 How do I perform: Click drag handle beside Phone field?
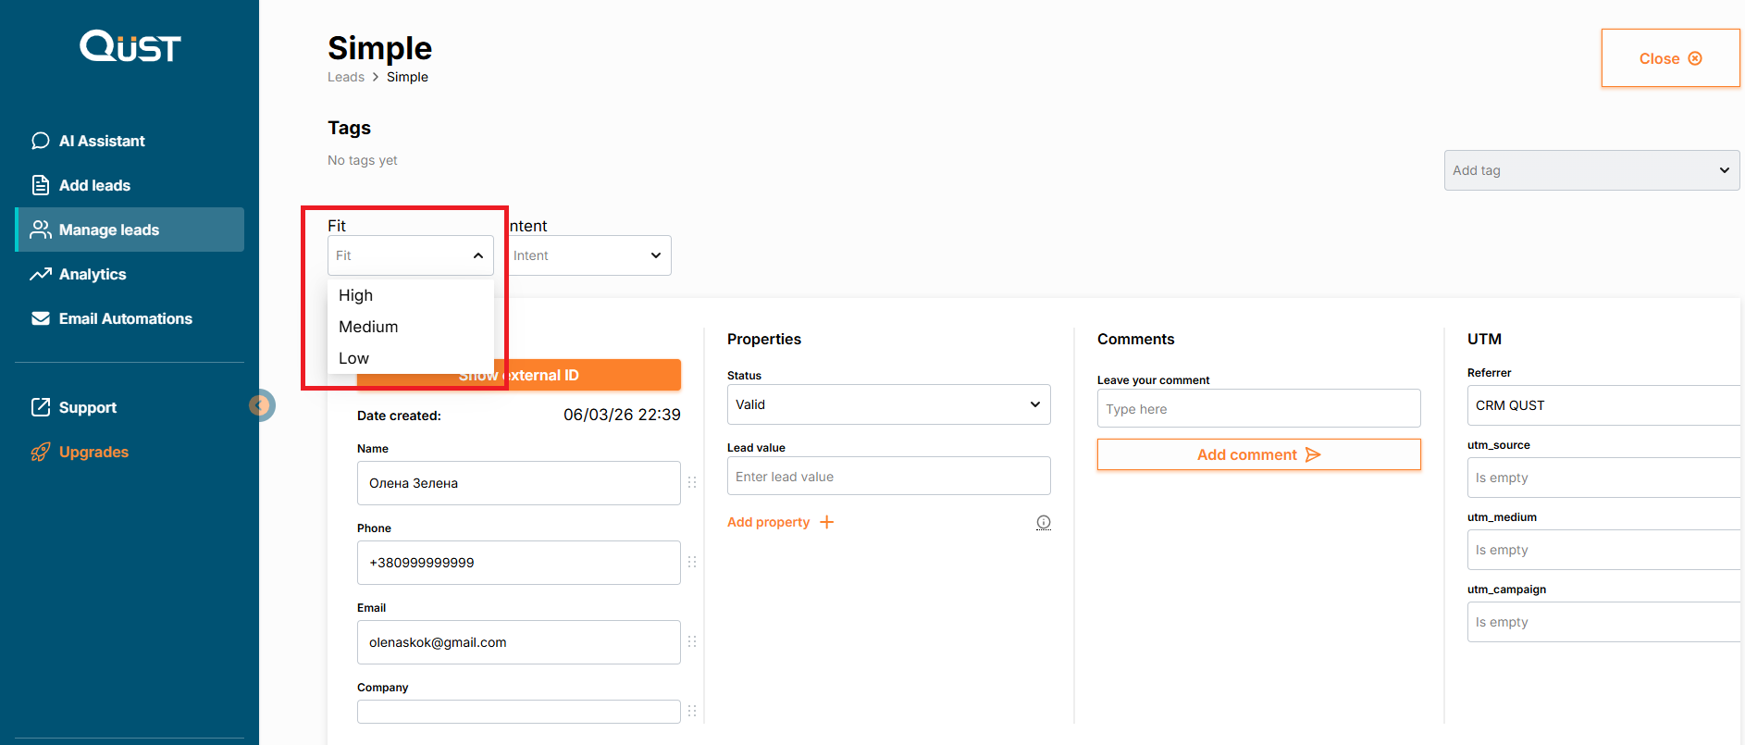(x=692, y=563)
